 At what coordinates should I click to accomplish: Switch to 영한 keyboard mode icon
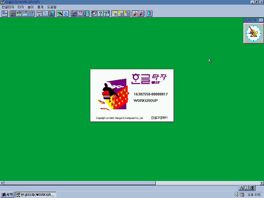pyautogui.click(x=114, y=13)
